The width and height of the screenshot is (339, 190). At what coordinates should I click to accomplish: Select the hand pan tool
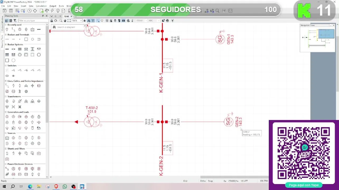coord(65,21)
